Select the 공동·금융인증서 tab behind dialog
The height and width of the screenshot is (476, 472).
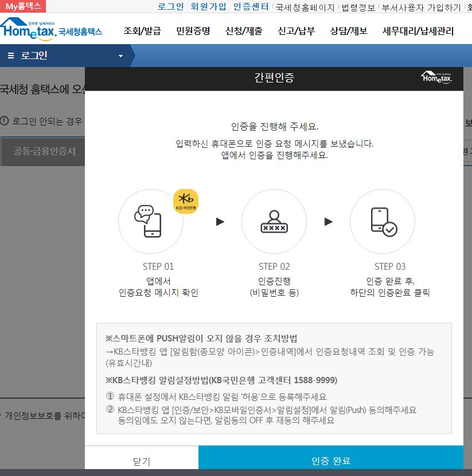tap(43, 151)
